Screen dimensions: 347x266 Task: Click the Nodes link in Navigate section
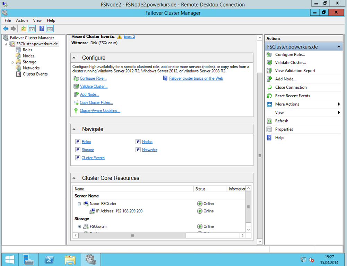pyautogui.click(x=147, y=142)
